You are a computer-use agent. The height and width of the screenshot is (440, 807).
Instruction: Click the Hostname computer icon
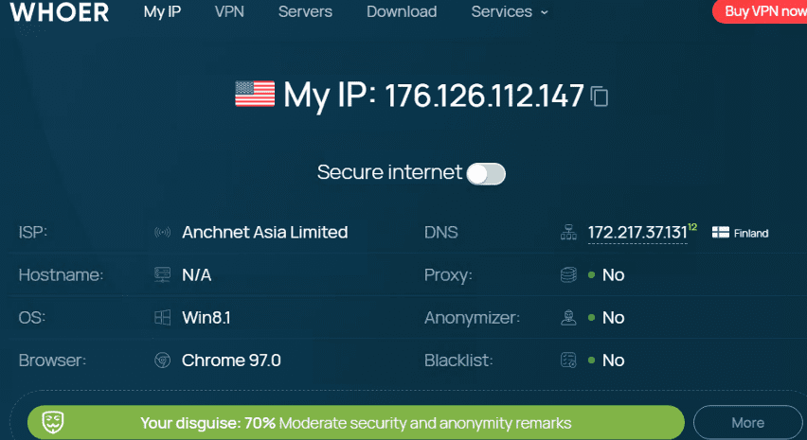[162, 275]
